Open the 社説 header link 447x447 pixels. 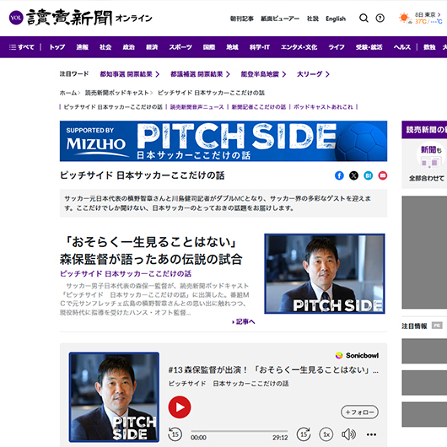313,19
